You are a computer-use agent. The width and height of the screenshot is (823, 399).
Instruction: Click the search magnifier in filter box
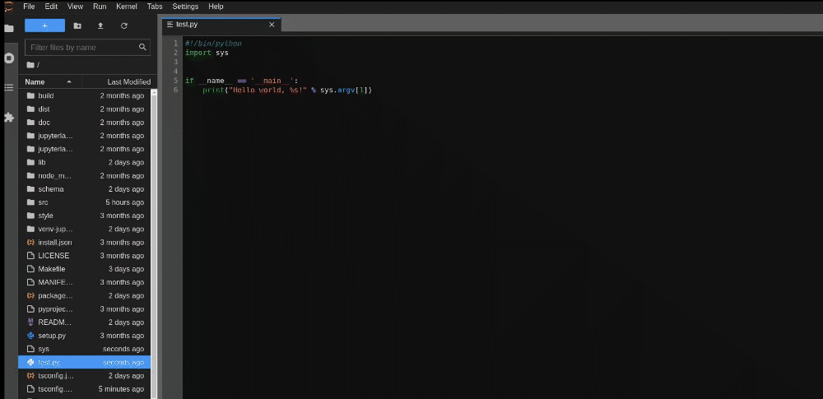[142, 47]
